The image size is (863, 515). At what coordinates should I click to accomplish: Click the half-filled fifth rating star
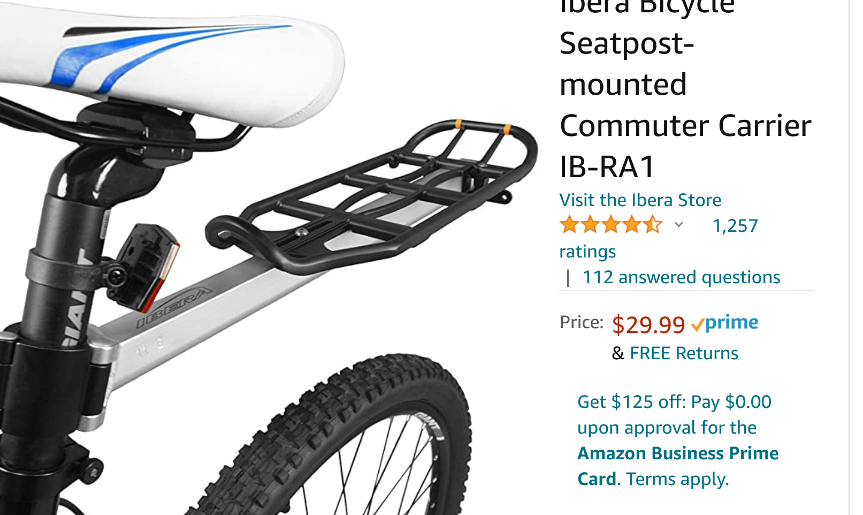[x=652, y=225]
